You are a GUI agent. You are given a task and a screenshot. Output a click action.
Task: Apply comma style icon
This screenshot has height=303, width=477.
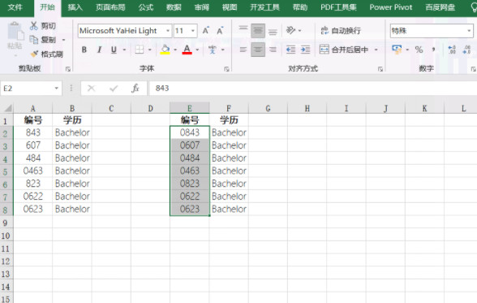point(433,50)
